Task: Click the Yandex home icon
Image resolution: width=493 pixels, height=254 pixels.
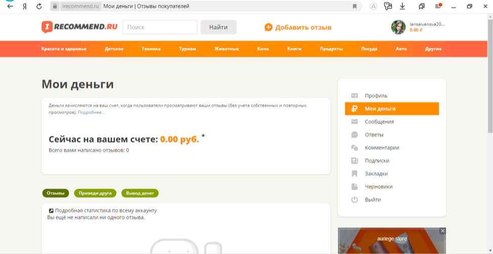Action: pyautogui.click(x=24, y=7)
